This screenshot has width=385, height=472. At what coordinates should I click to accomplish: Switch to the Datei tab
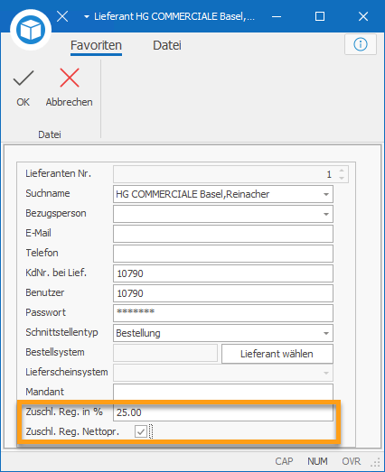pyautogui.click(x=167, y=45)
